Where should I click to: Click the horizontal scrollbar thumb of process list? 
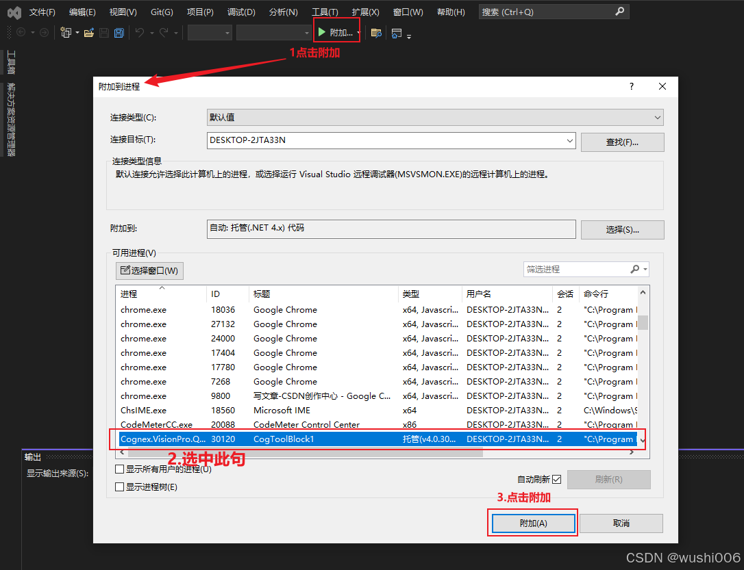pos(305,452)
